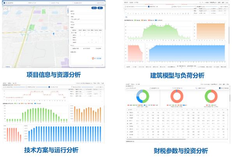
Task: Select the last blue step marker above the donut charts
Action: [220, 88]
